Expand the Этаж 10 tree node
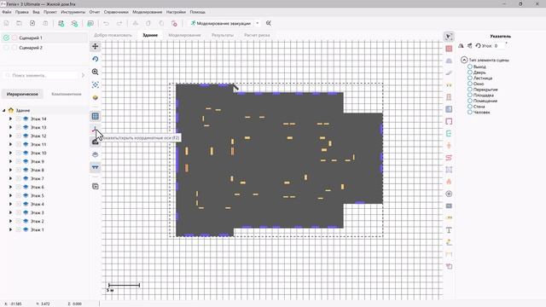 pos(10,153)
